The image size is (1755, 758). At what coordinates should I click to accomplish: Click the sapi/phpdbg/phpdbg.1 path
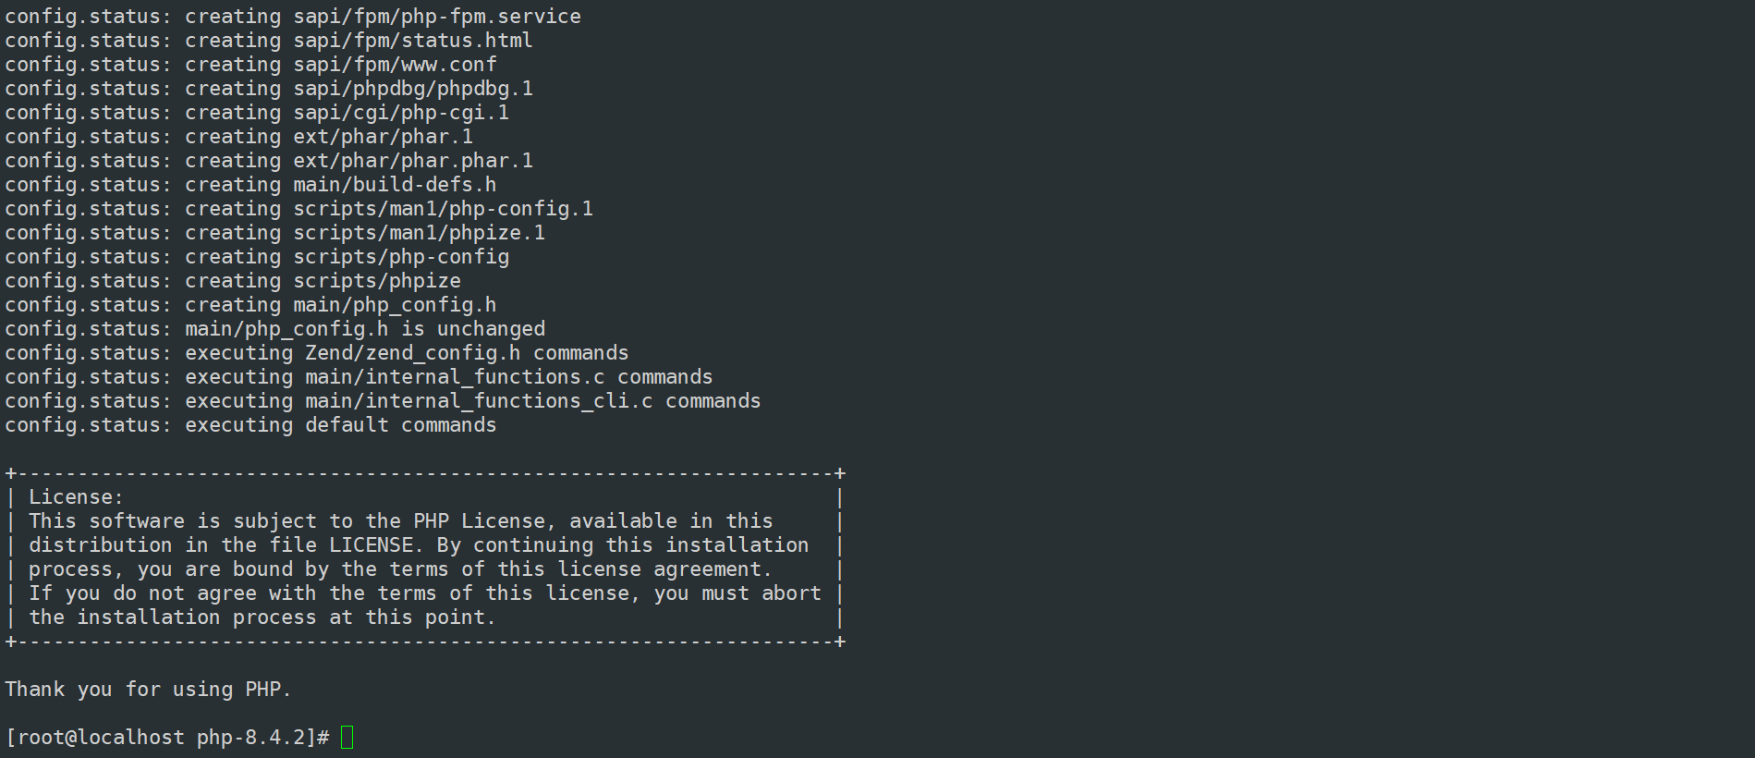[413, 89]
